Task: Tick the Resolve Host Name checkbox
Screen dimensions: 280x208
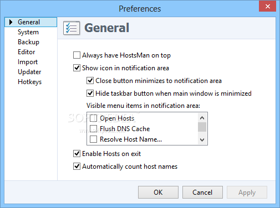Action: coord(93,139)
